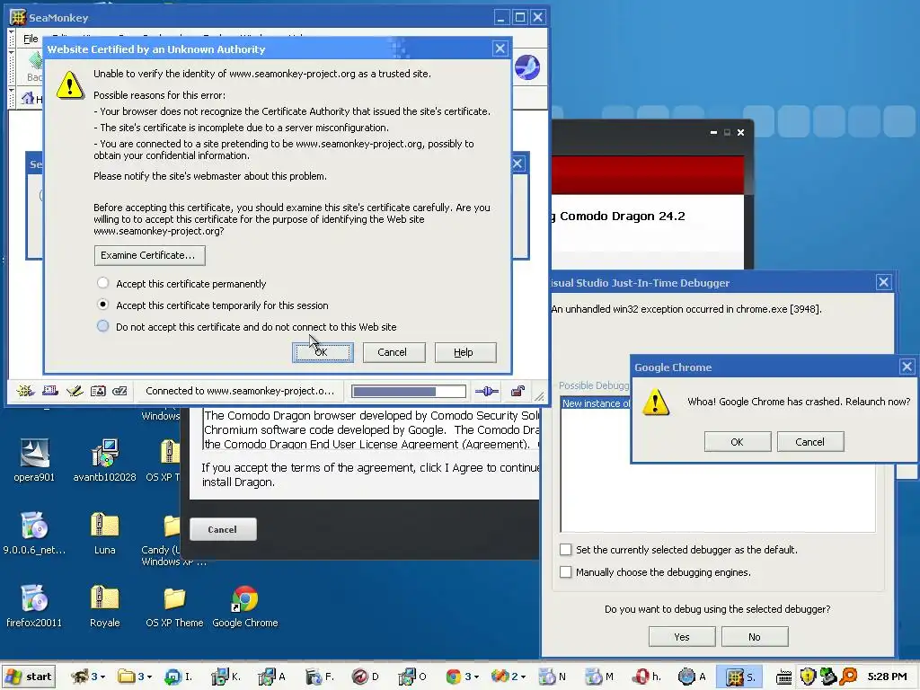This screenshot has height=690, width=920.
Task: Click the SeaMonkey window resize grip
Action: [540, 397]
